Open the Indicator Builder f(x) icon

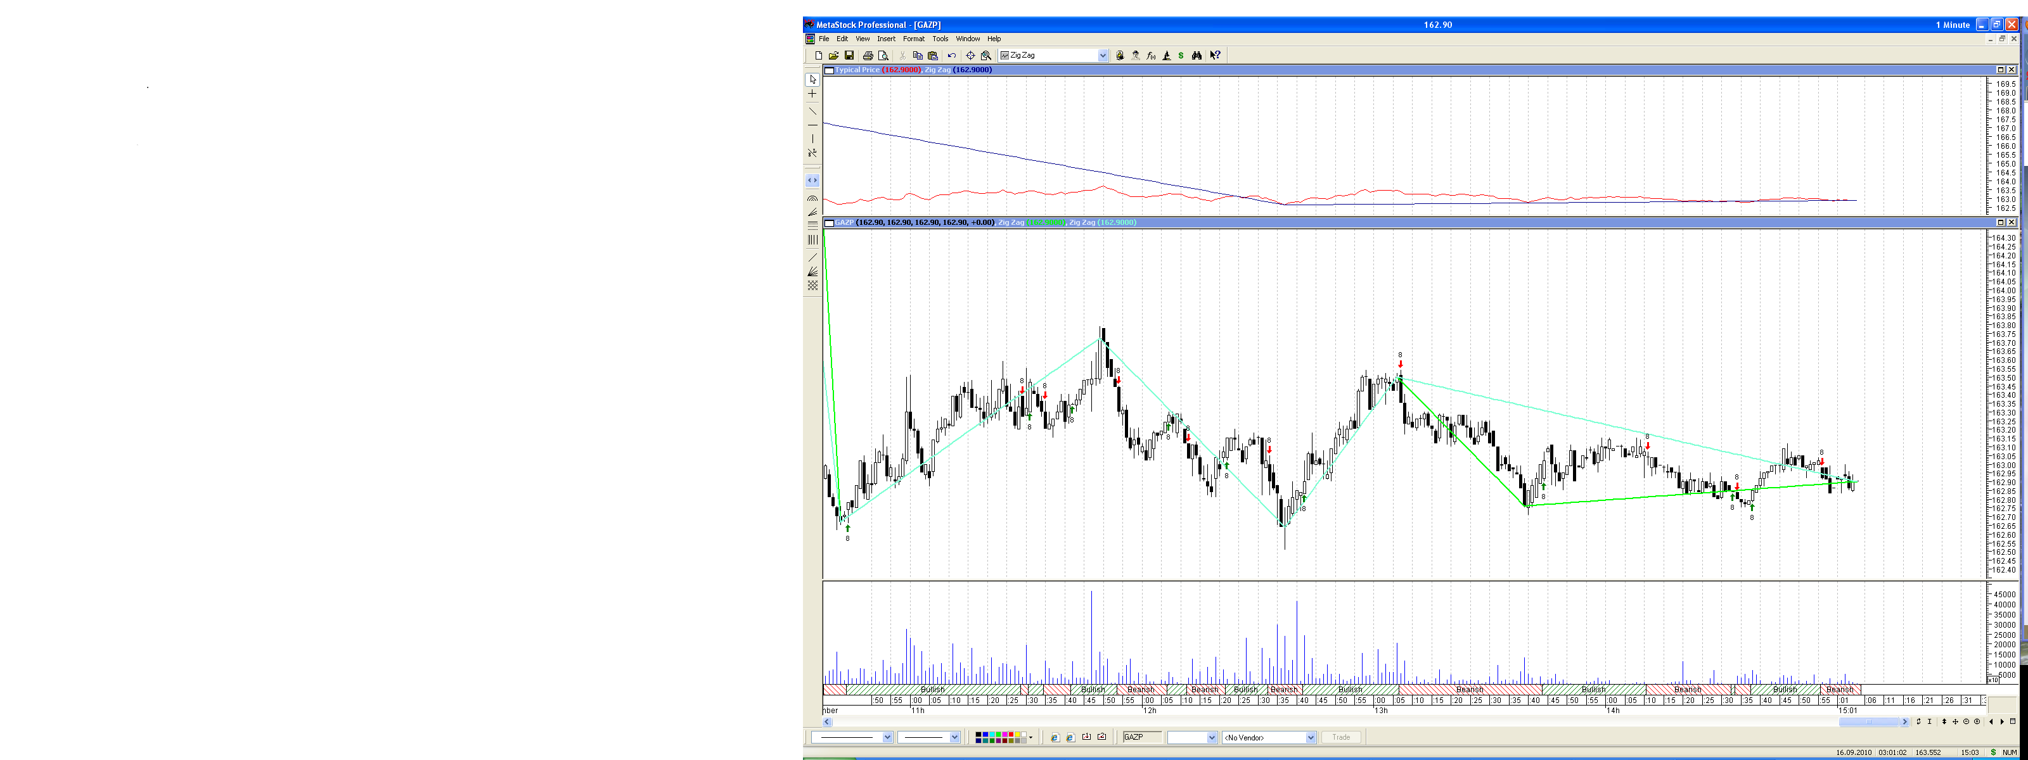pos(1151,56)
